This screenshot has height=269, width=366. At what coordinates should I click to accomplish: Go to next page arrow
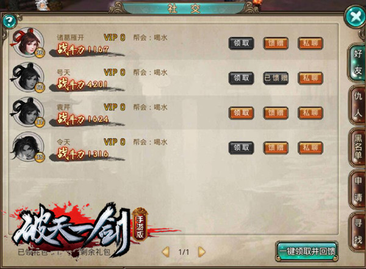pyautogui.click(x=202, y=252)
